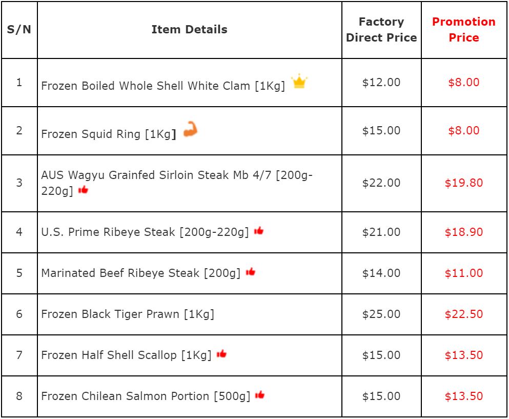The height and width of the screenshot is (419, 509).
Task: Select the $19.80 promotion price
Action: [x=463, y=183]
